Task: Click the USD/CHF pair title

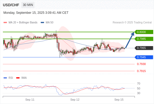Action: click(x=11, y=5)
